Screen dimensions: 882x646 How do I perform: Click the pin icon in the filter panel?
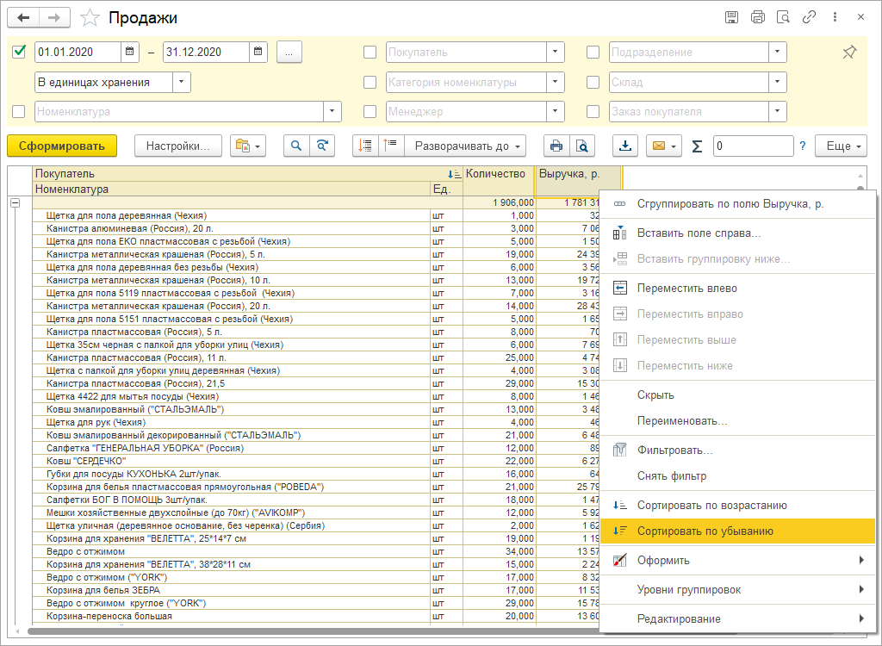[849, 53]
